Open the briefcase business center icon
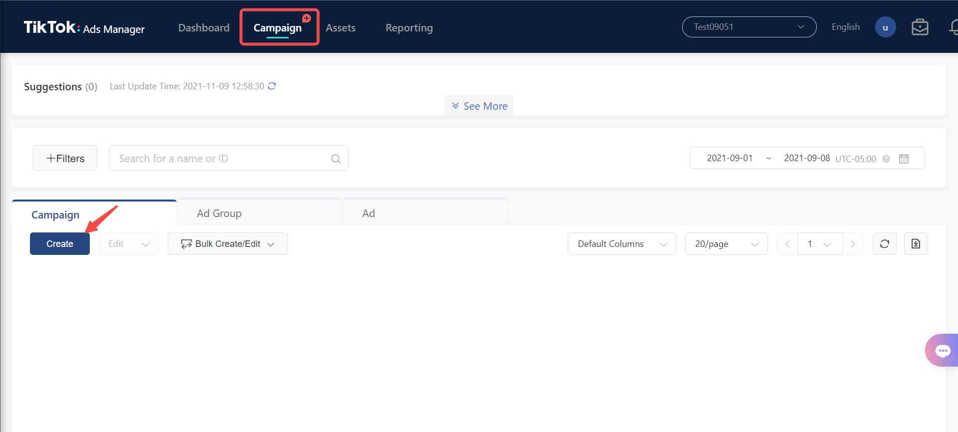Viewport: 958px width, 432px height. [920, 27]
